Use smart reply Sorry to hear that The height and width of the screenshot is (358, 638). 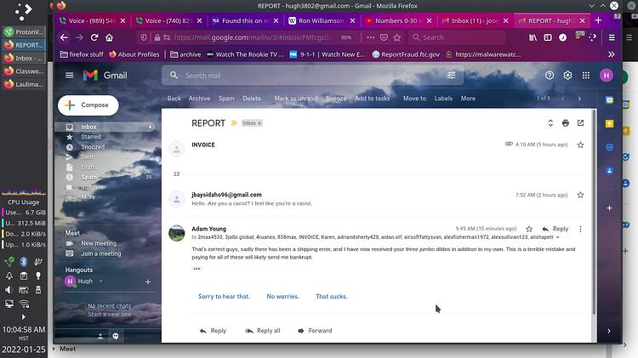click(225, 297)
